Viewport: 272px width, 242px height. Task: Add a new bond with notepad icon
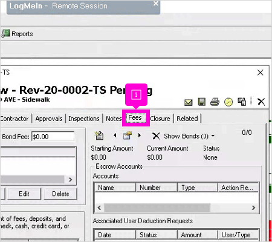point(99,136)
